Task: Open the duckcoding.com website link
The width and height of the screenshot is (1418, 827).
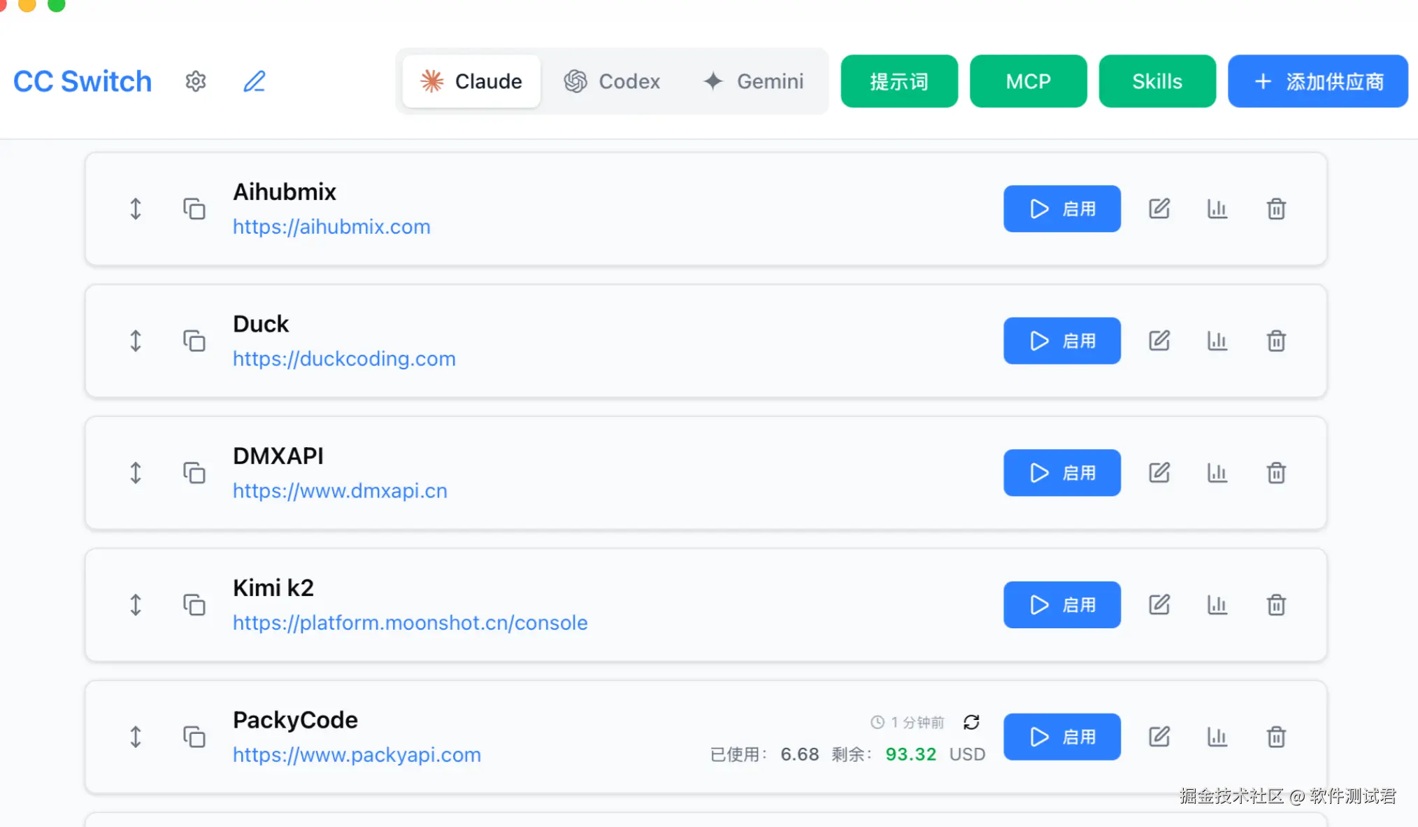Action: [x=344, y=359]
